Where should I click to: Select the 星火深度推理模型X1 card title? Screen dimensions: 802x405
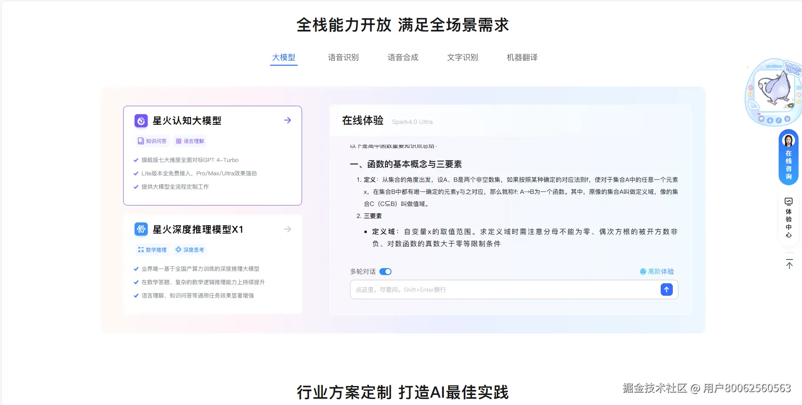[198, 229]
